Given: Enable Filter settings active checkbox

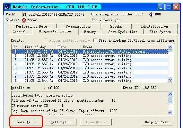Looking at the screenshot, I should (46, 40).
